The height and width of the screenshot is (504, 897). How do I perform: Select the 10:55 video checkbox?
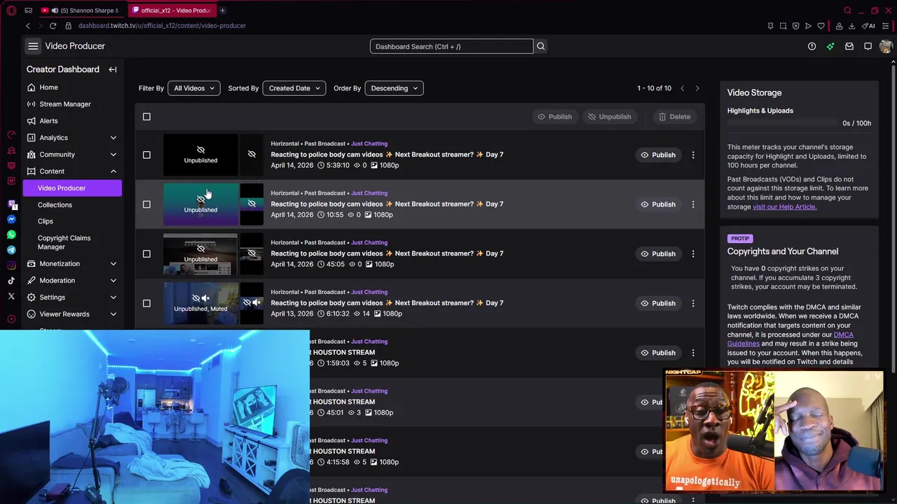(x=146, y=204)
